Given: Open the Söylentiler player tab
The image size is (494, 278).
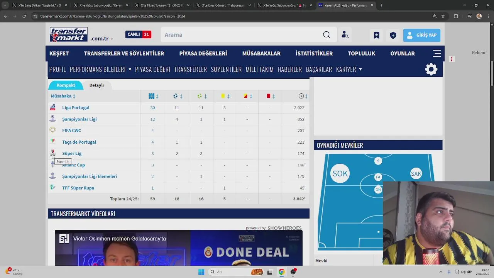Looking at the screenshot, I should [226, 69].
